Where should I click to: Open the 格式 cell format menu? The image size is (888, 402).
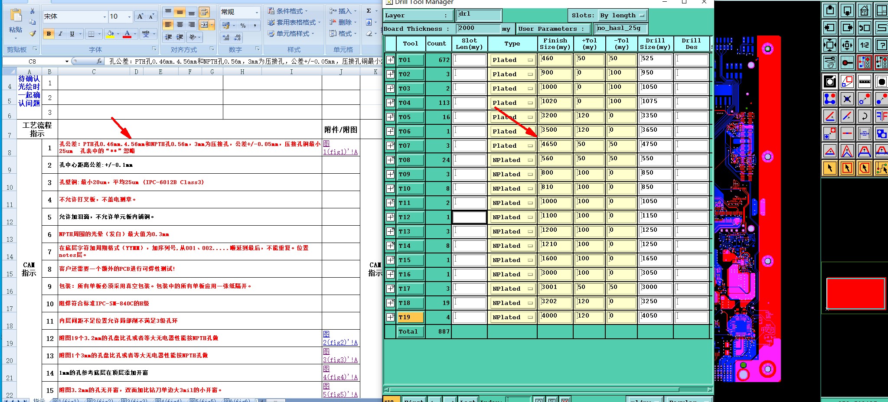click(x=343, y=33)
